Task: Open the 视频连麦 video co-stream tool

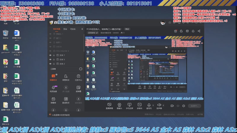Action: coord(53,89)
